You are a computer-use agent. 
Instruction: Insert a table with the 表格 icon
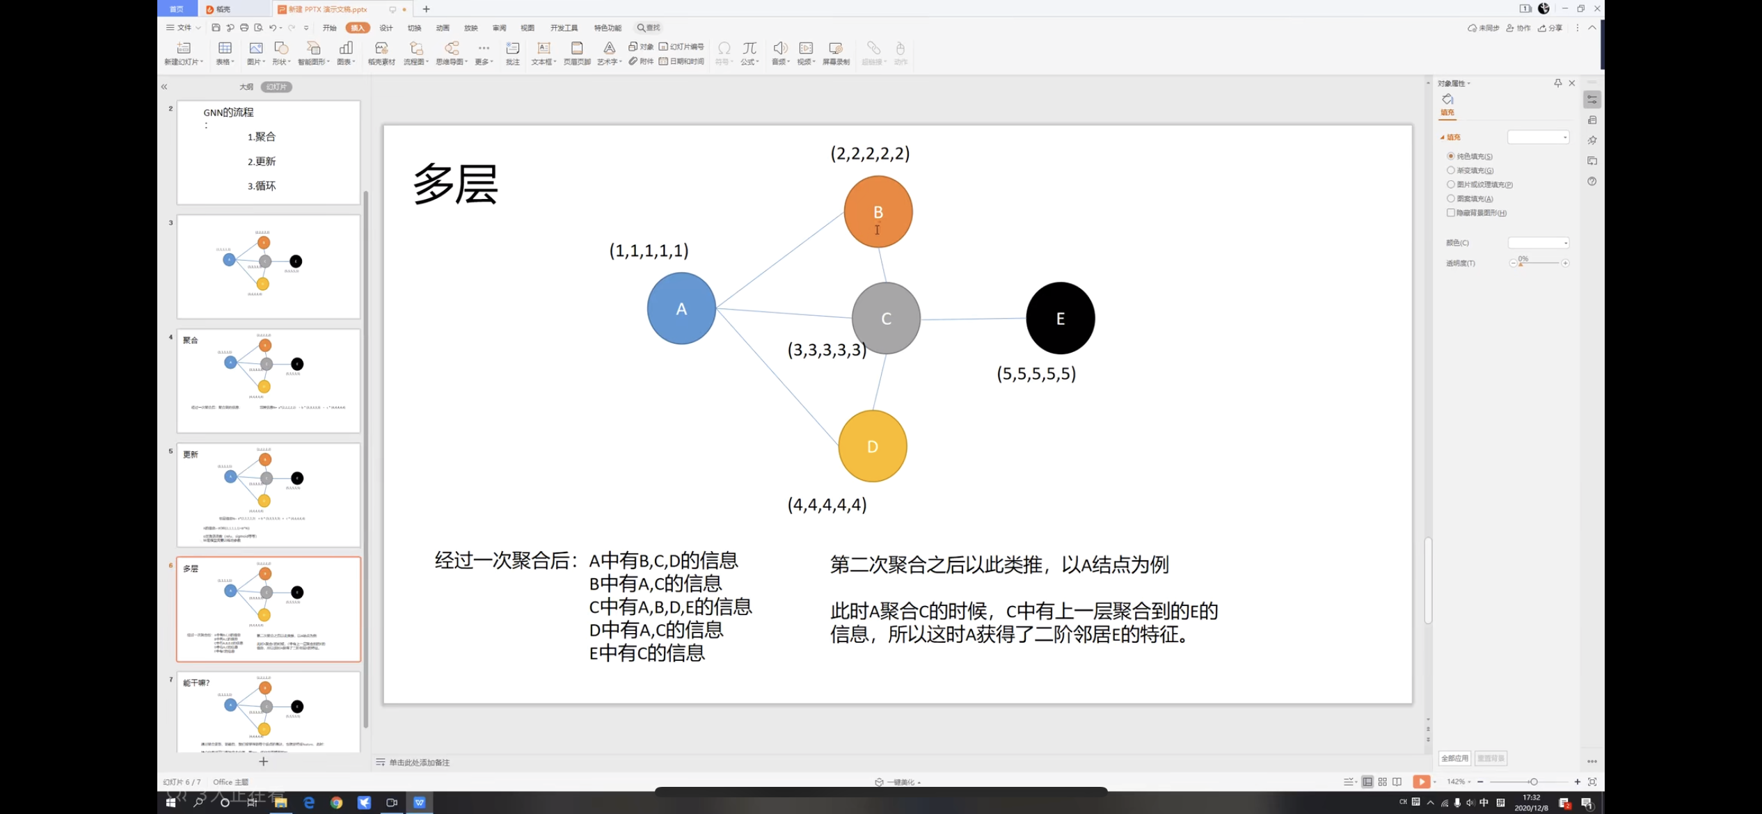click(225, 49)
